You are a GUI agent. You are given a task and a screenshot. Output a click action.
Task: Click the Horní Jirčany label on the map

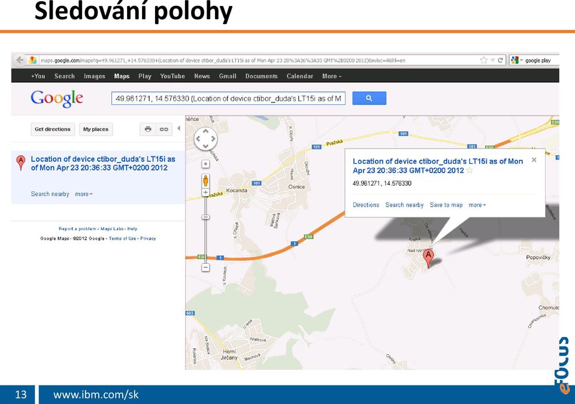229,354
